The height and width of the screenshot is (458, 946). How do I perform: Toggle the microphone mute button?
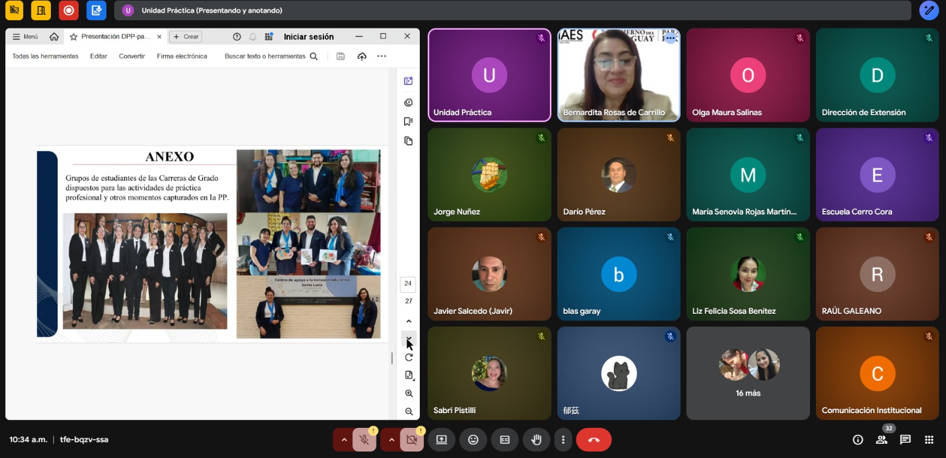[364, 440]
